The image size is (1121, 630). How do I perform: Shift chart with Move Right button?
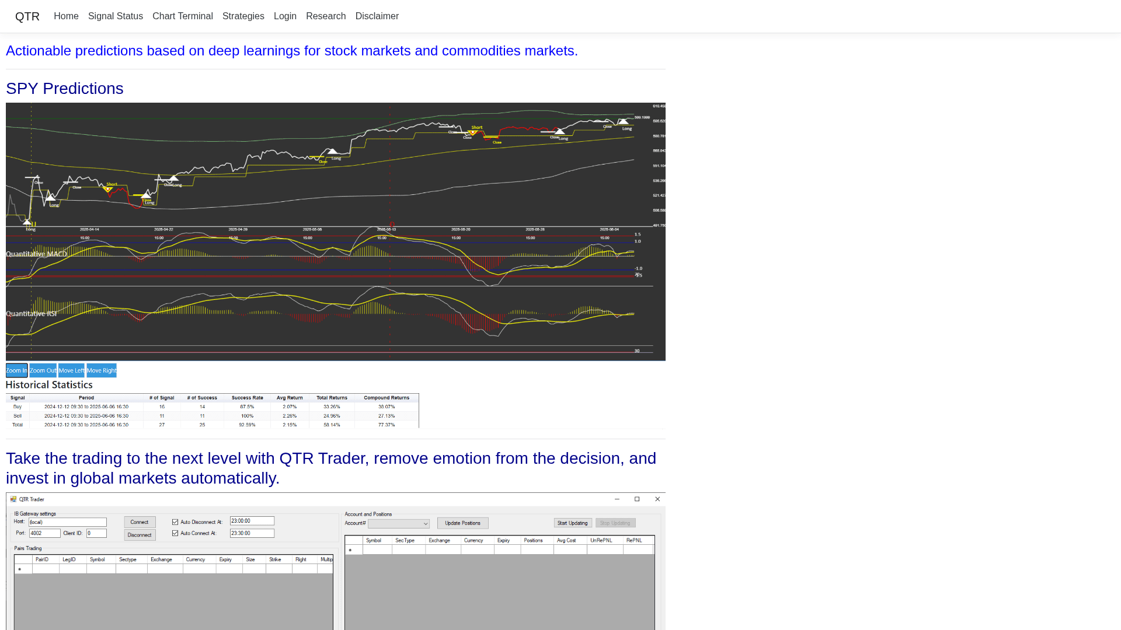coord(102,370)
